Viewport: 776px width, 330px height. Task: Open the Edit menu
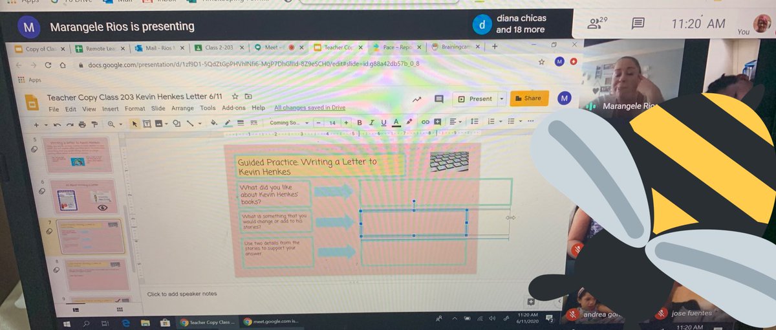click(70, 109)
